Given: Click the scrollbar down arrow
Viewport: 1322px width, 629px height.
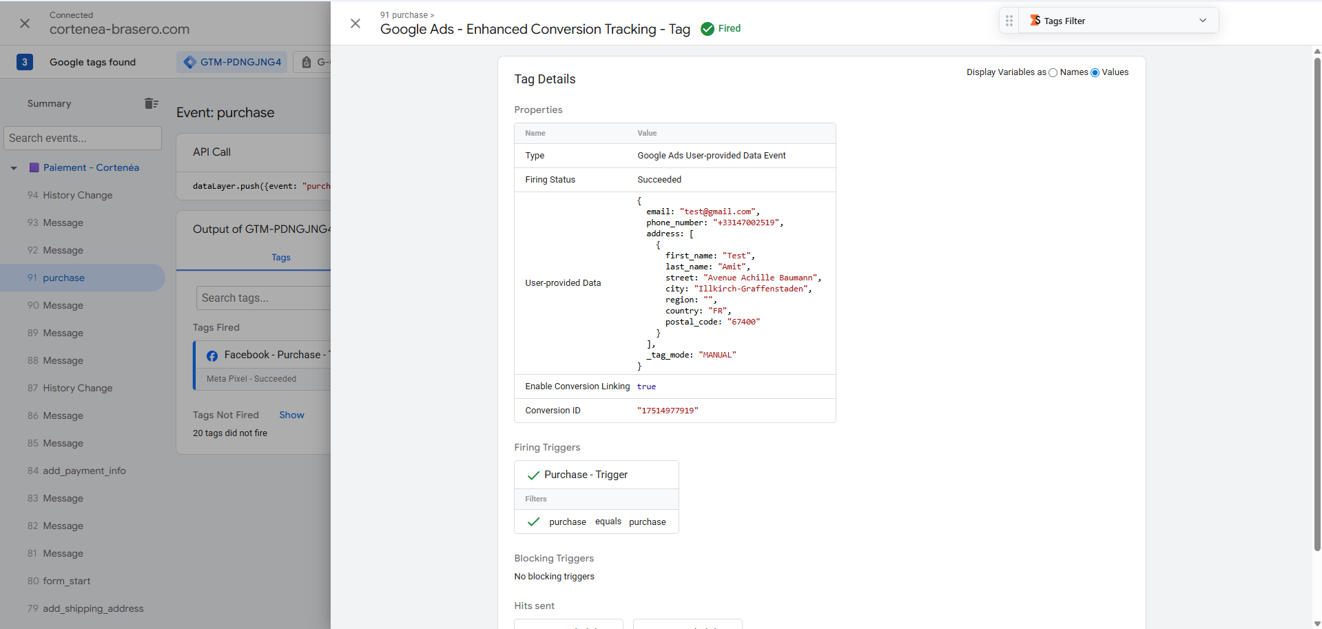Looking at the screenshot, I should pos(1317,624).
